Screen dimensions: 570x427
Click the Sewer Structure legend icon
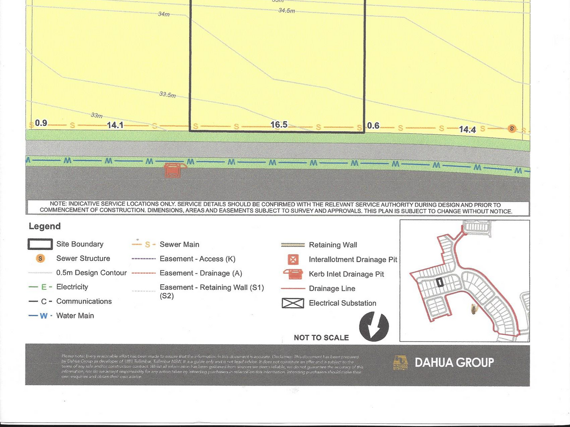[40, 258]
